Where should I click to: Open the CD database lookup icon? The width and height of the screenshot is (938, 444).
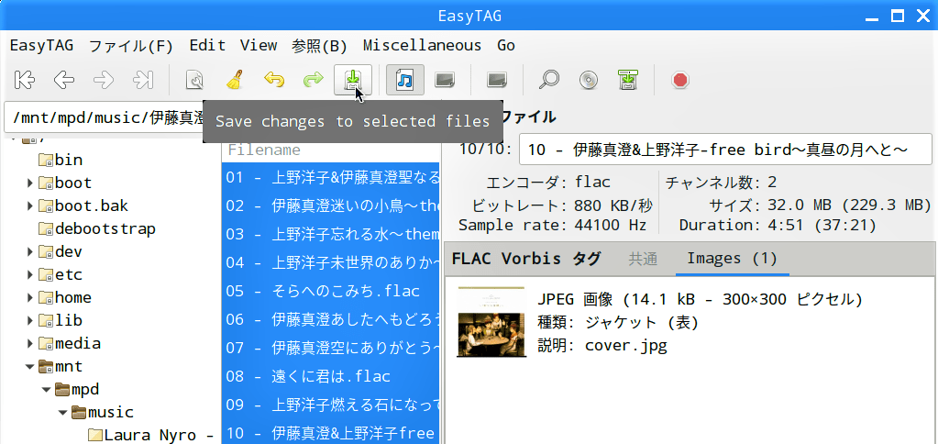[589, 80]
